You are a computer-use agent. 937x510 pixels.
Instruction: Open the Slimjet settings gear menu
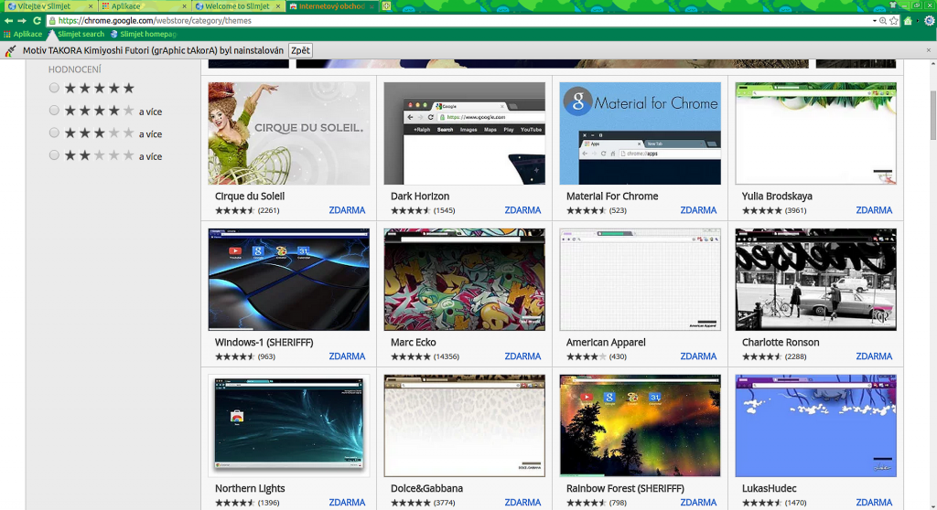tap(930, 20)
